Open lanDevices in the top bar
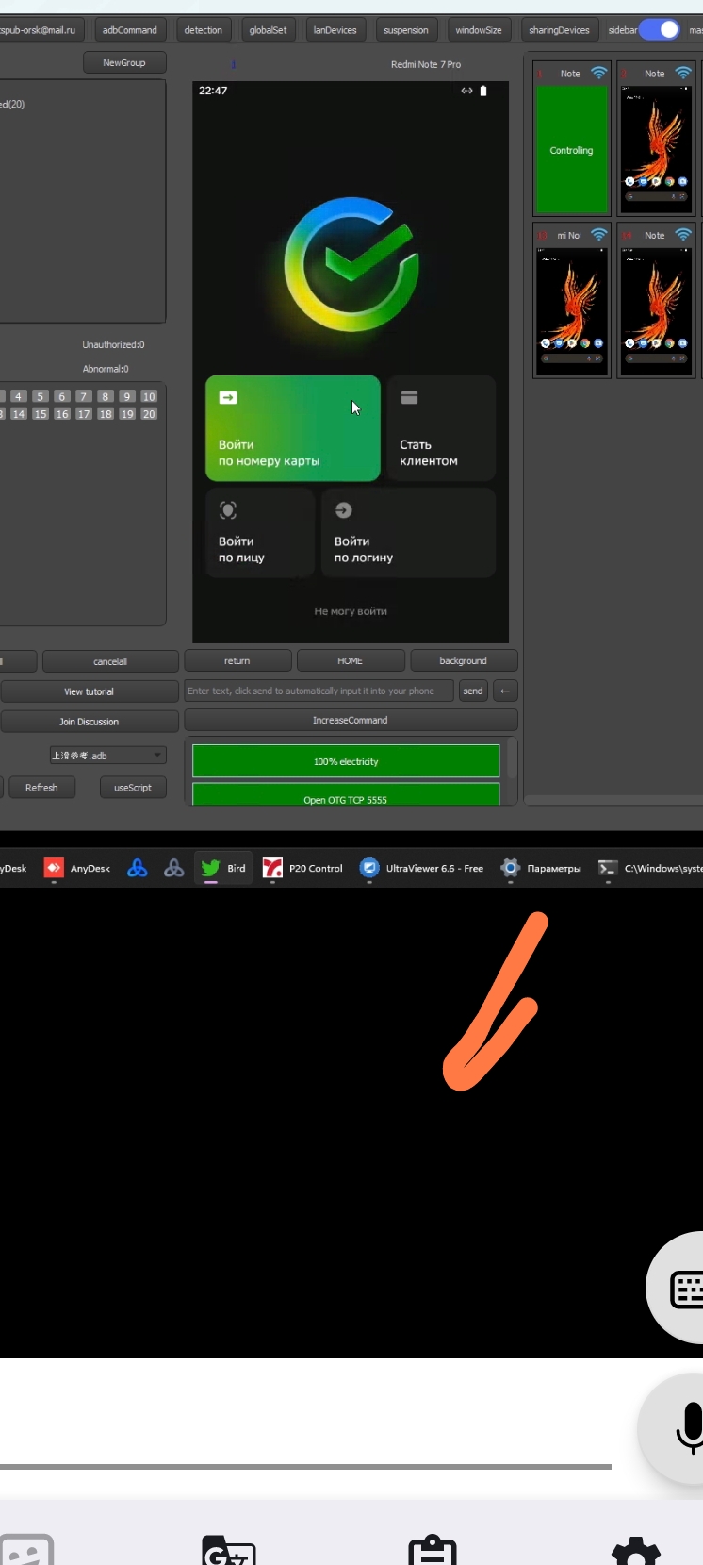703x1565 pixels. coord(335,30)
